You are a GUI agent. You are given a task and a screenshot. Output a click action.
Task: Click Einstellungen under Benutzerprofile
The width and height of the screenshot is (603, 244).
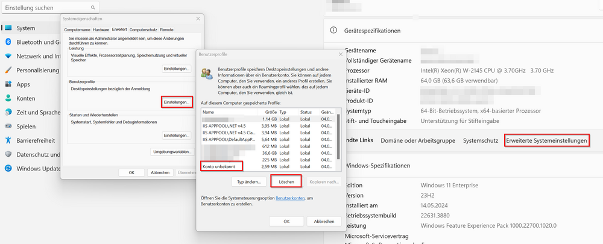click(177, 102)
